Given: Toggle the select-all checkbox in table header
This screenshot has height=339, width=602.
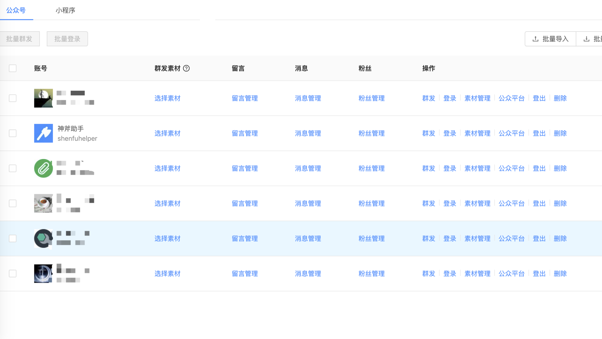Looking at the screenshot, I should click(x=12, y=68).
